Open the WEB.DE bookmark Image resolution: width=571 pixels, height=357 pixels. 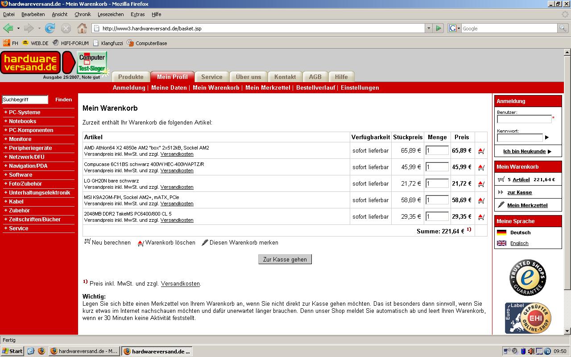click(x=35, y=43)
